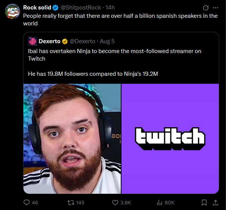Image resolution: width=226 pixels, height=210 pixels.
Task: Open the Rock solid display name link
Action: (37, 8)
